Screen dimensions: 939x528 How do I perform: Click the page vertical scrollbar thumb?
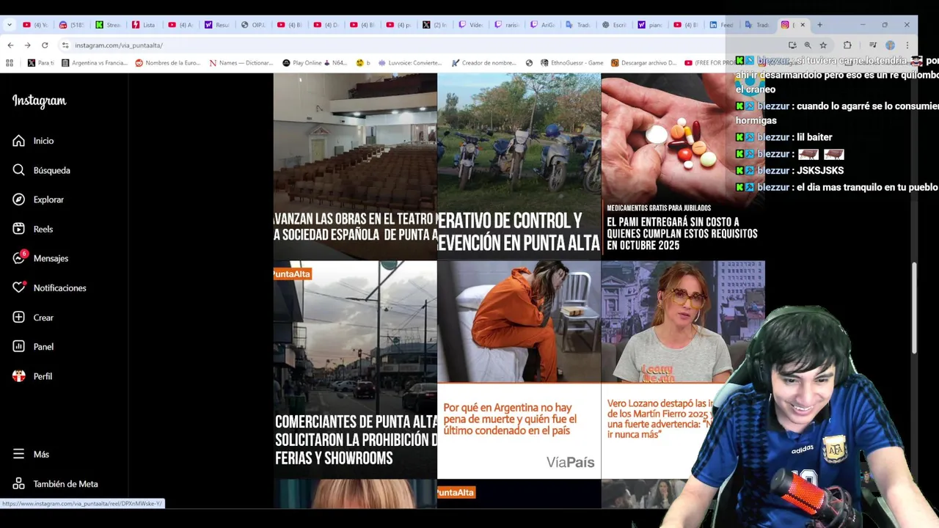pyautogui.click(x=914, y=308)
